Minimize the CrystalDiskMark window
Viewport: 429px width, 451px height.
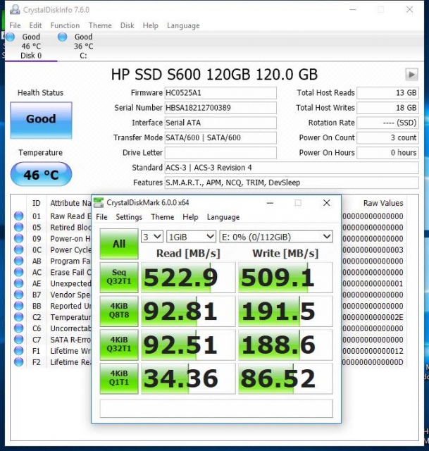[x=270, y=203]
